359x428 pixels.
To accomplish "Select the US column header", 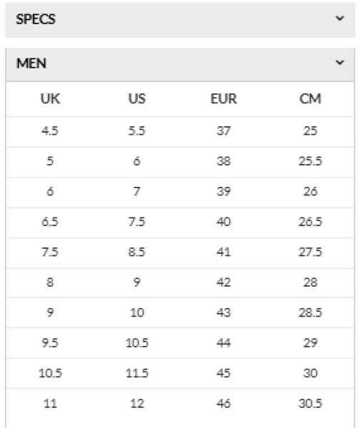I will pyautogui.click(x=137, y=98).
